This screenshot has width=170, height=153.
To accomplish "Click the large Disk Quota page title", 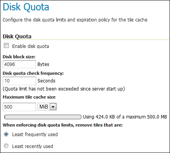I will click(26, 7).
